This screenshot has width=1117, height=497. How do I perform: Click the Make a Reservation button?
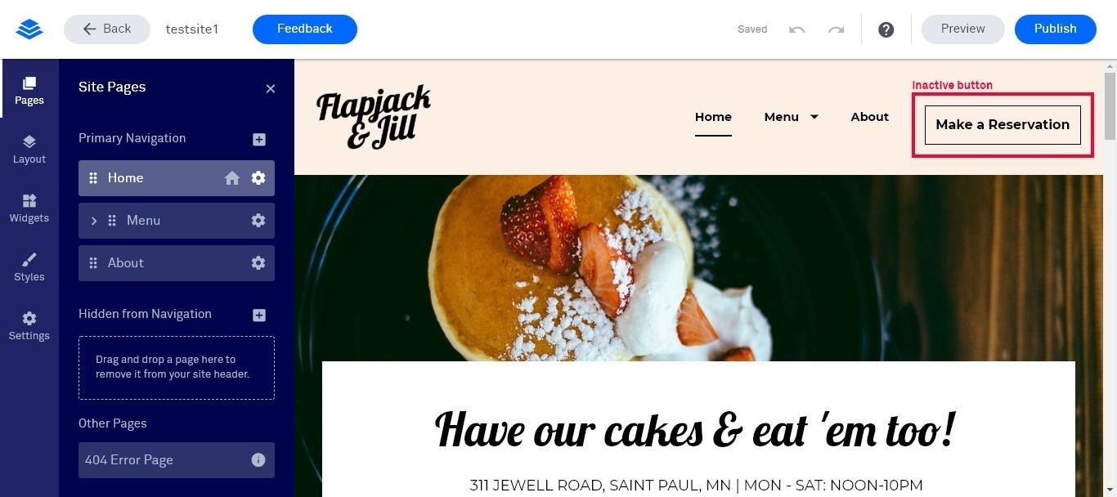point(1003,124)
